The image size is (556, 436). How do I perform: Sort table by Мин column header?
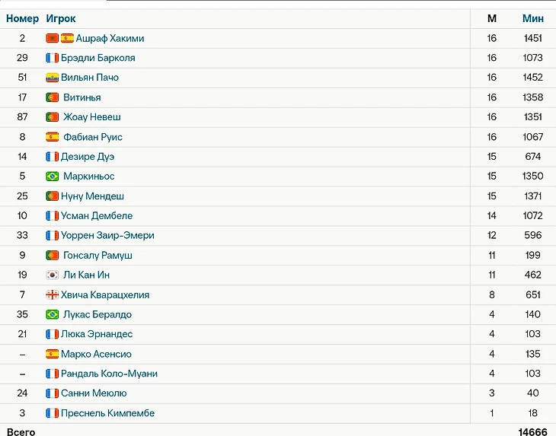click(532, 18)
